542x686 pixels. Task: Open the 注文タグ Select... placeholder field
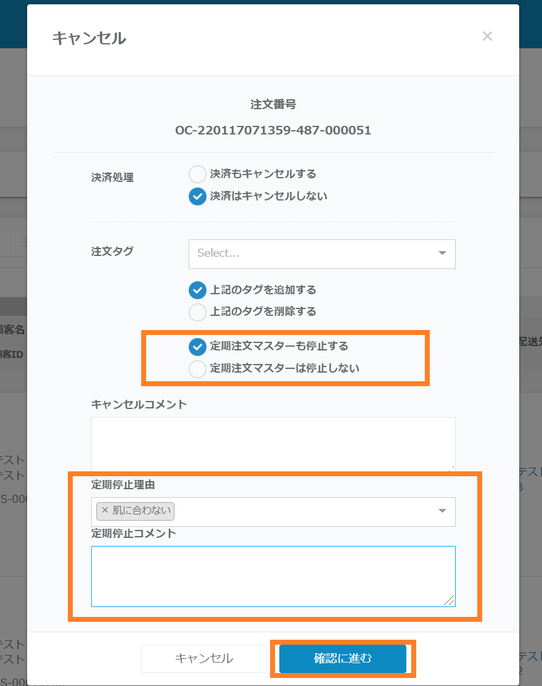pos(308,254)
